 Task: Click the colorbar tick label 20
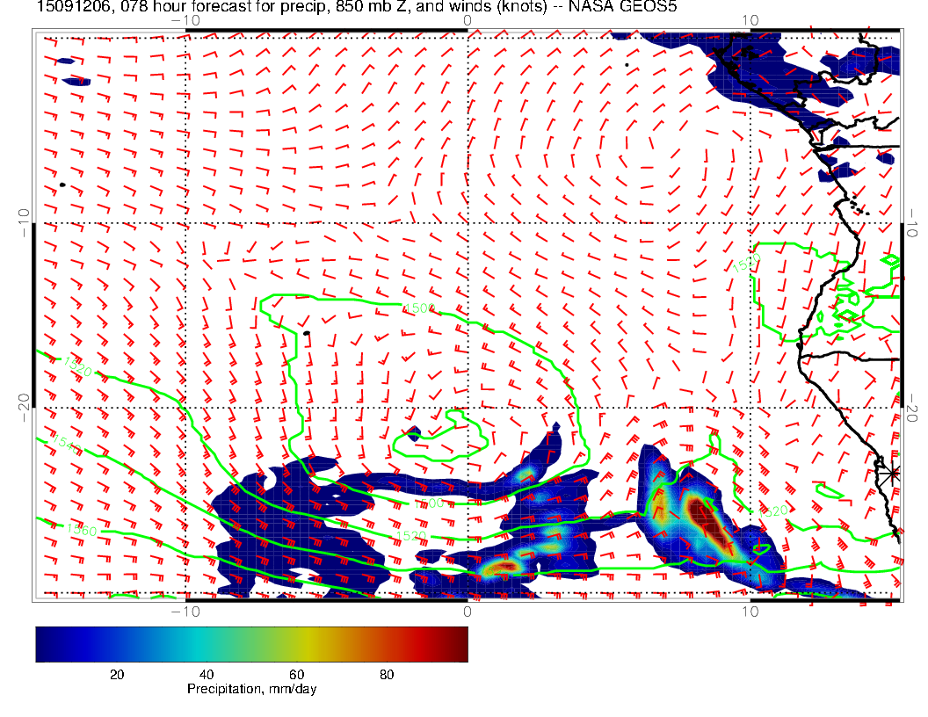click(116, 674)
